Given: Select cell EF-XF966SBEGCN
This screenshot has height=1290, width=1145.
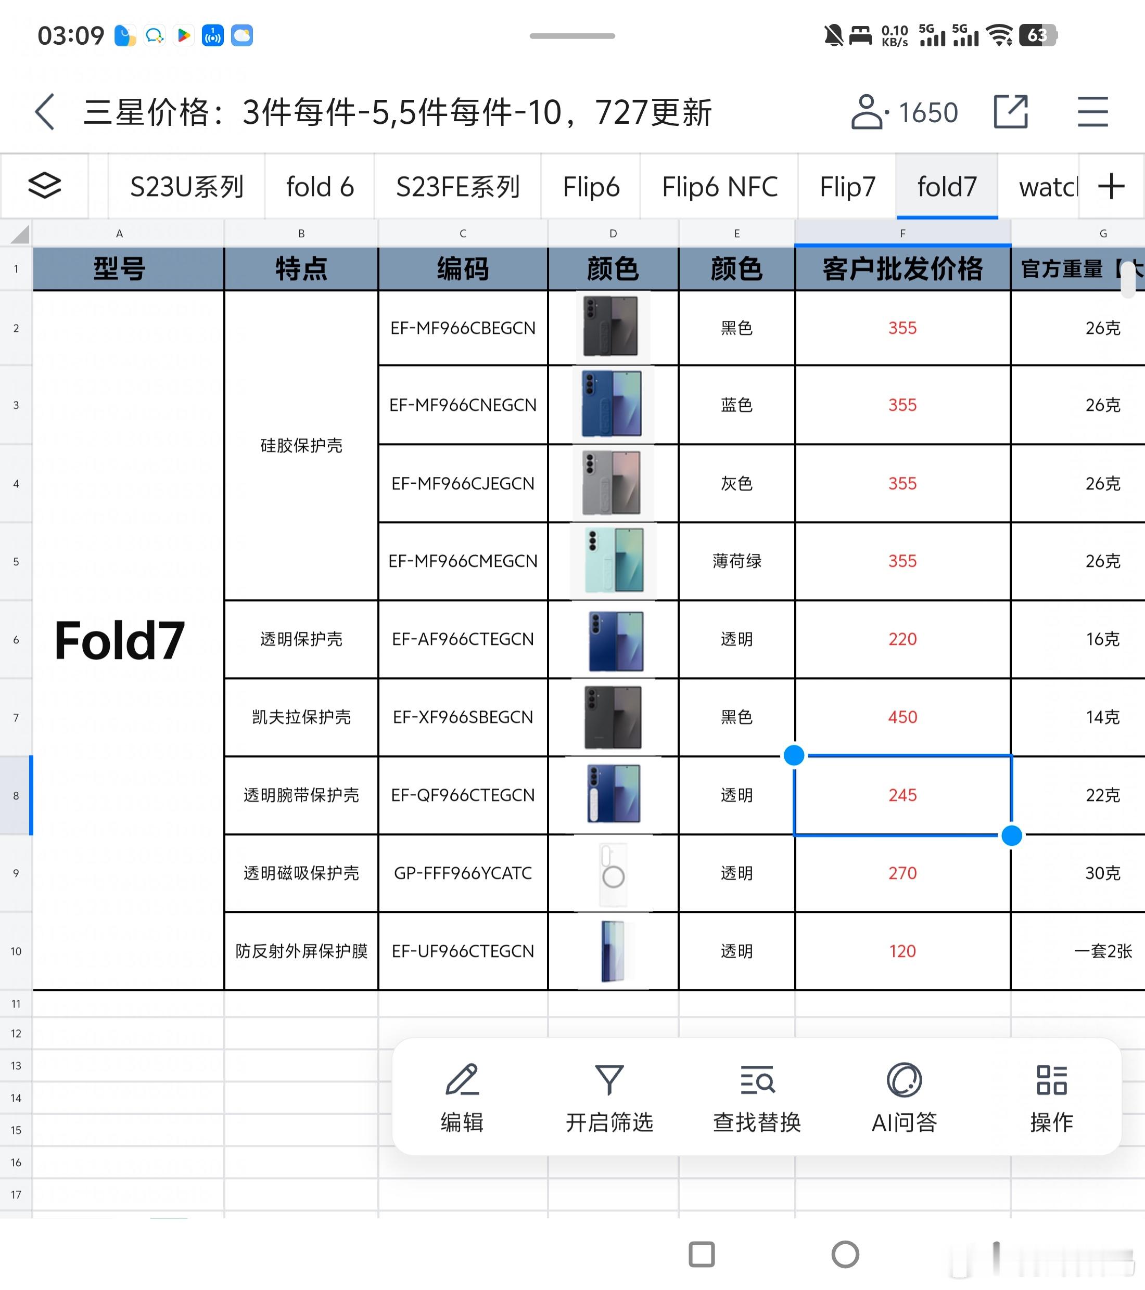Looking at the screenshot, I should pos(463,718).
